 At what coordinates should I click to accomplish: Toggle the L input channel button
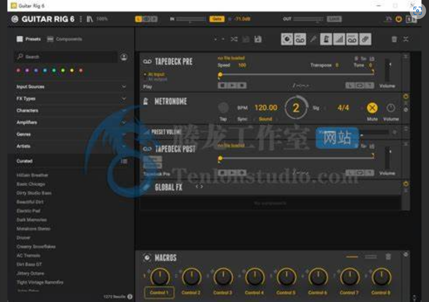click(139, 19)
